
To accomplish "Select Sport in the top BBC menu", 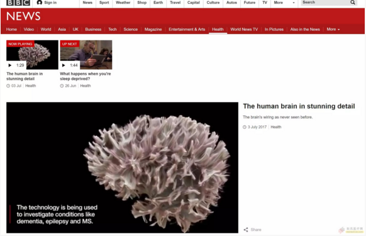I will click(104, 3).
